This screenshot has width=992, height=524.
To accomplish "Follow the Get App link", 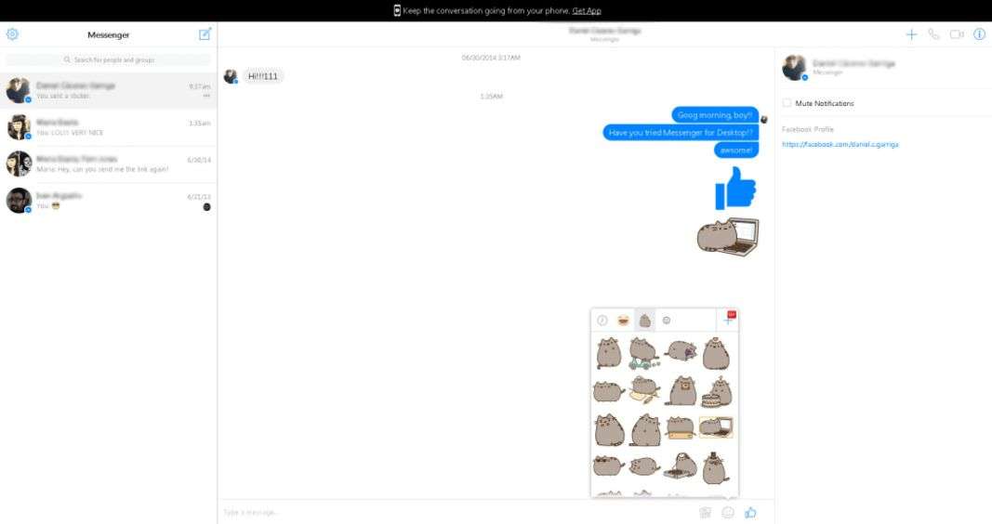I will [x=587, y=11].
